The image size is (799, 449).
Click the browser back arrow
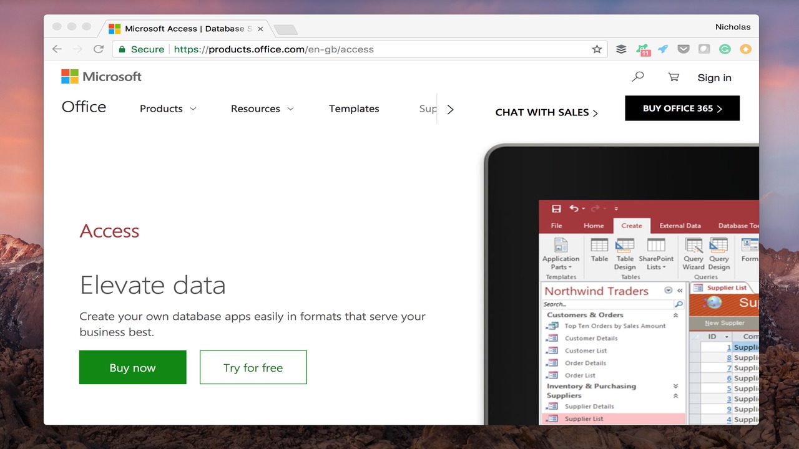click(x=57, y=49)
